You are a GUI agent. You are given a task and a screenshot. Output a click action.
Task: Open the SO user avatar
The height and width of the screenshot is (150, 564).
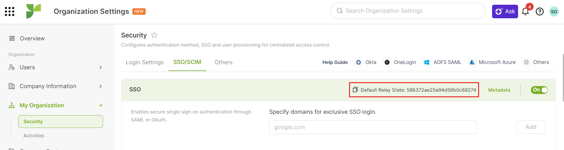coord(554,11)
